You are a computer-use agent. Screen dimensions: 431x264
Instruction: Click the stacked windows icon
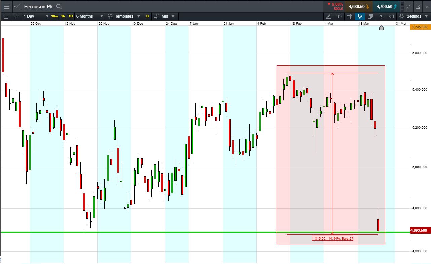click(370, 16)
